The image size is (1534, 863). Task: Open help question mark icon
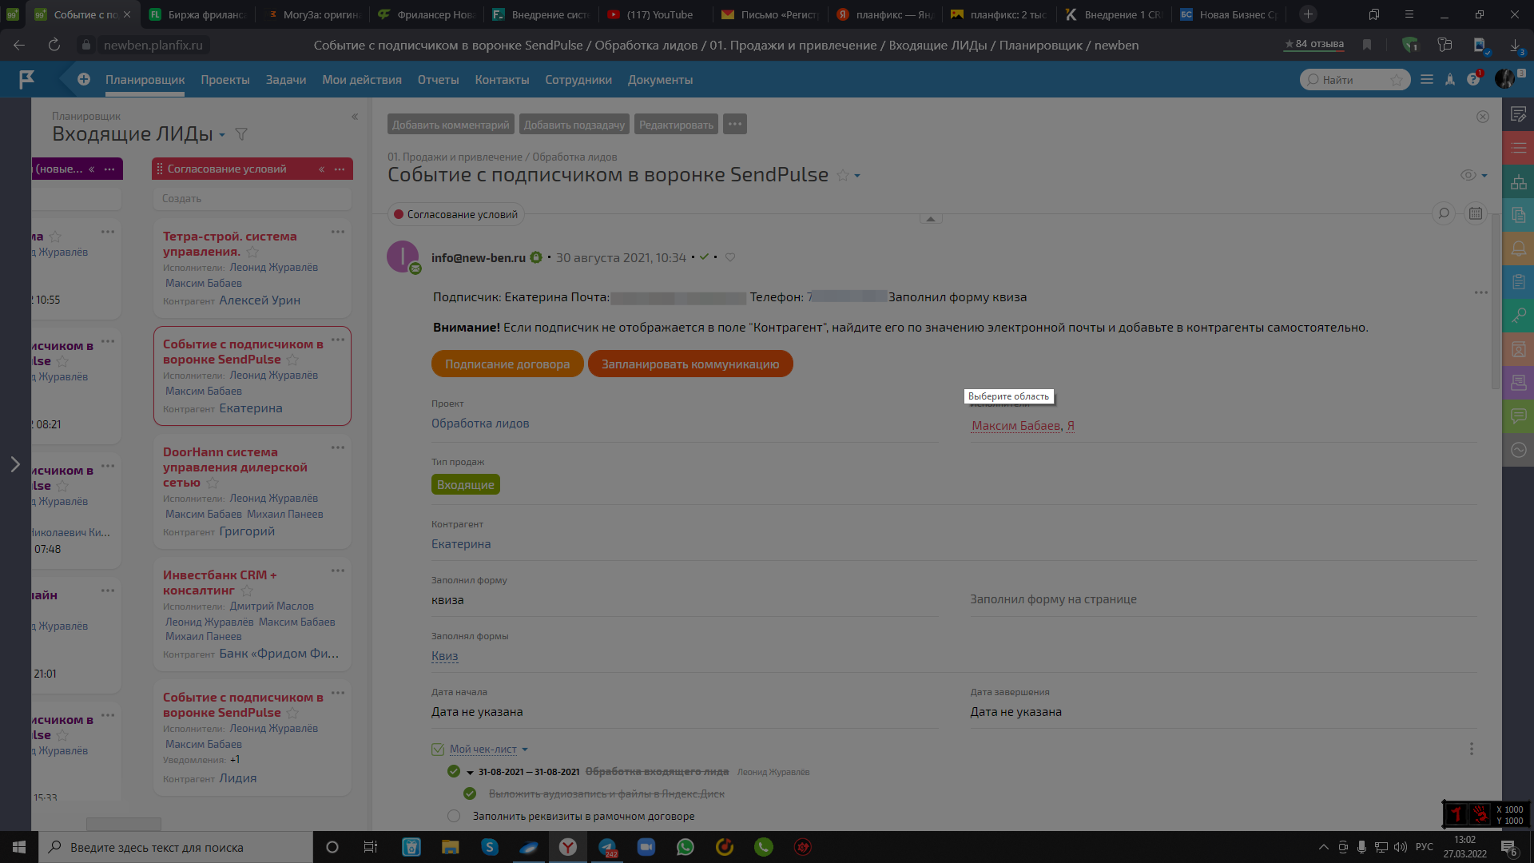(1473, 79)
